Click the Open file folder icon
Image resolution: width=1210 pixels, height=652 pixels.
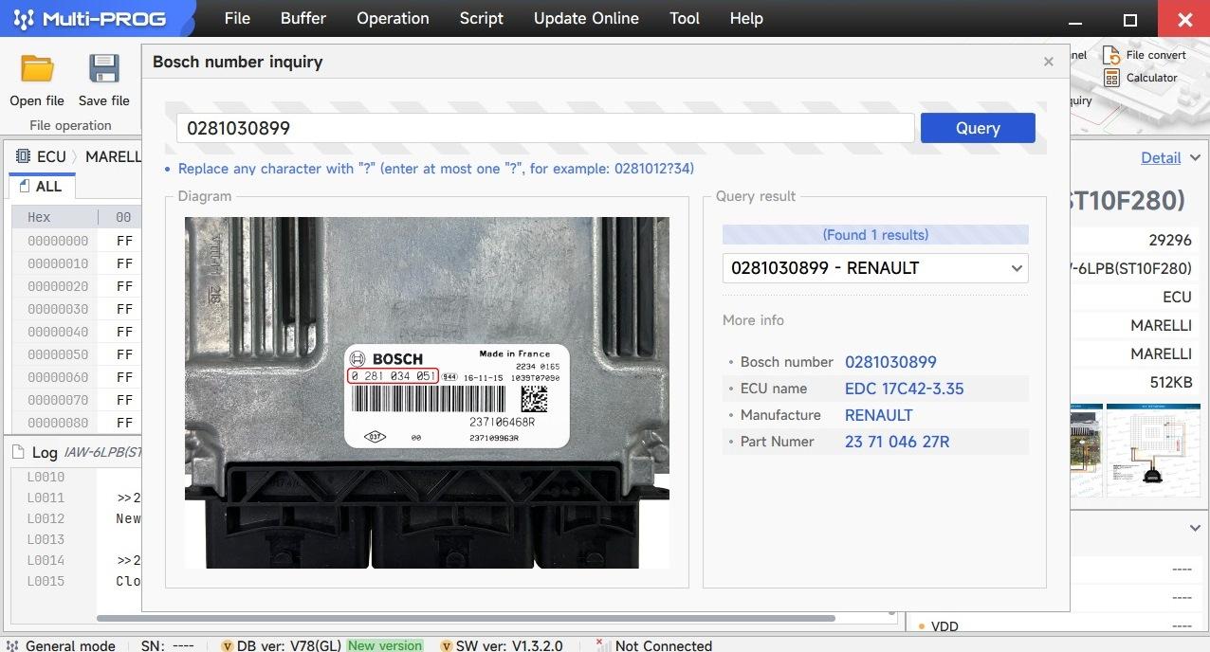(37, 69)
